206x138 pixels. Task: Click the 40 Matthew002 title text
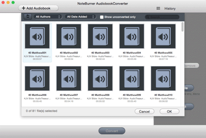(x=69, y=53)
